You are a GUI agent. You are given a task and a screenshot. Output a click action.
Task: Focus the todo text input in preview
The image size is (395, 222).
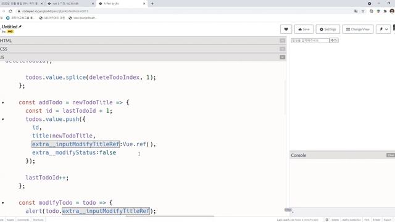tap(310, 41)
